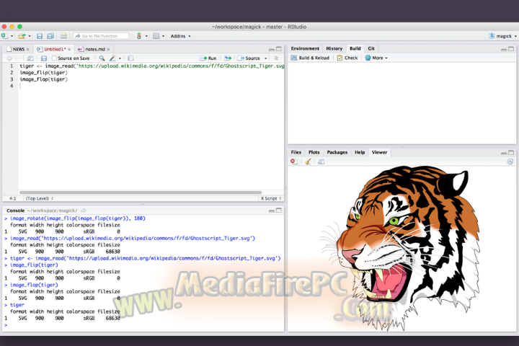This screenshot has width=519, height=346.
Task: Open the Files tab
Action: tap(296, 153)
